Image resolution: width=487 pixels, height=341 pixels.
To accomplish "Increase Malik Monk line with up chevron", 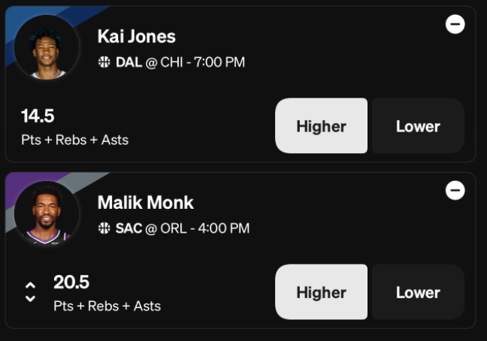I will (30, 285).
